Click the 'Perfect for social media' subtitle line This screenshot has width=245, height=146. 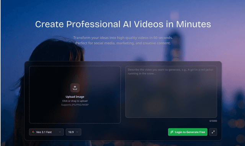pyautogui.click(x=123, y=43)
